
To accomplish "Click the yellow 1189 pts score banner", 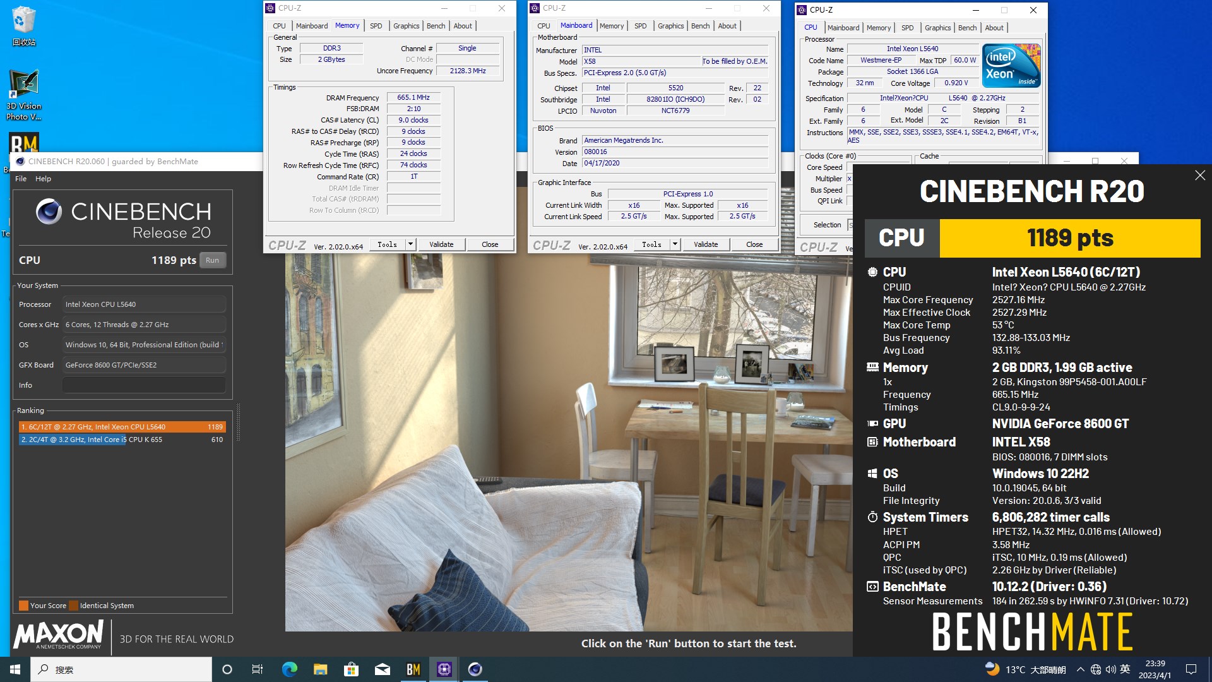I will pos(1070,238).
